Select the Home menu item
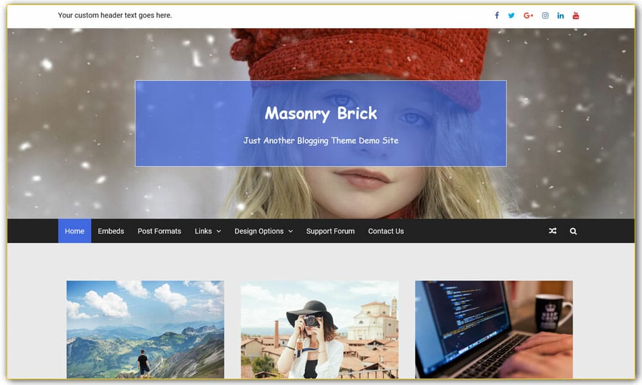The height and width of the screenshot is (385, 642). tap(74, 231)
